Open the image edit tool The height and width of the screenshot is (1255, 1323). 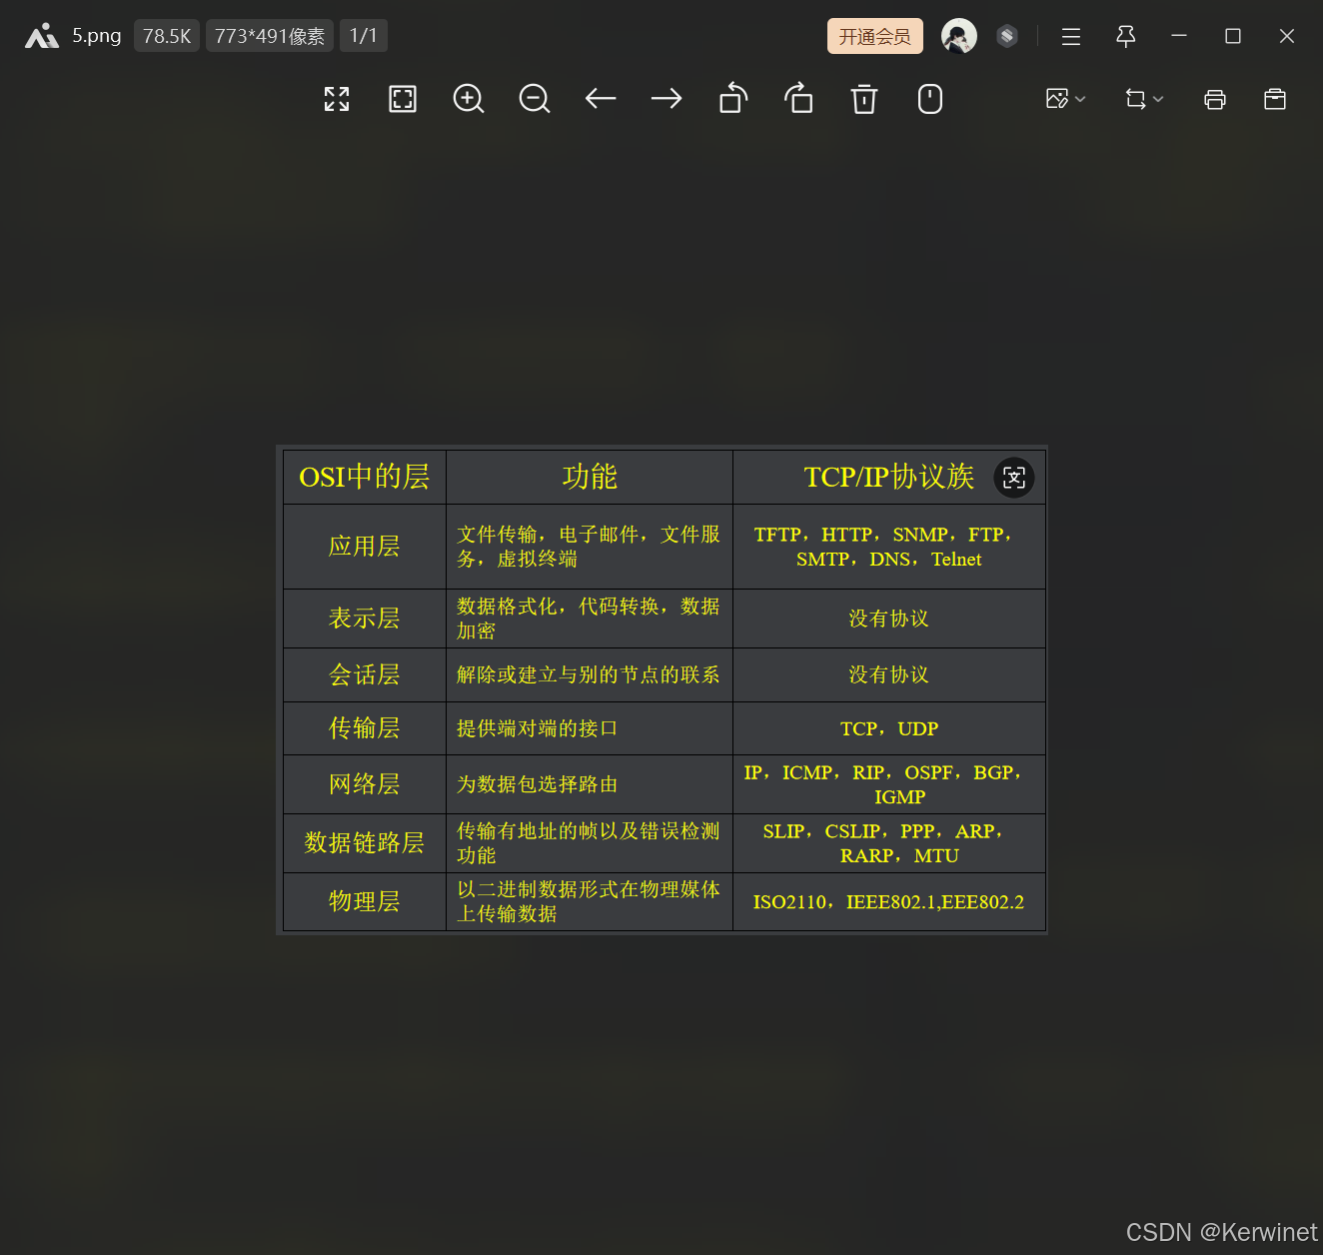(1057, 99)
